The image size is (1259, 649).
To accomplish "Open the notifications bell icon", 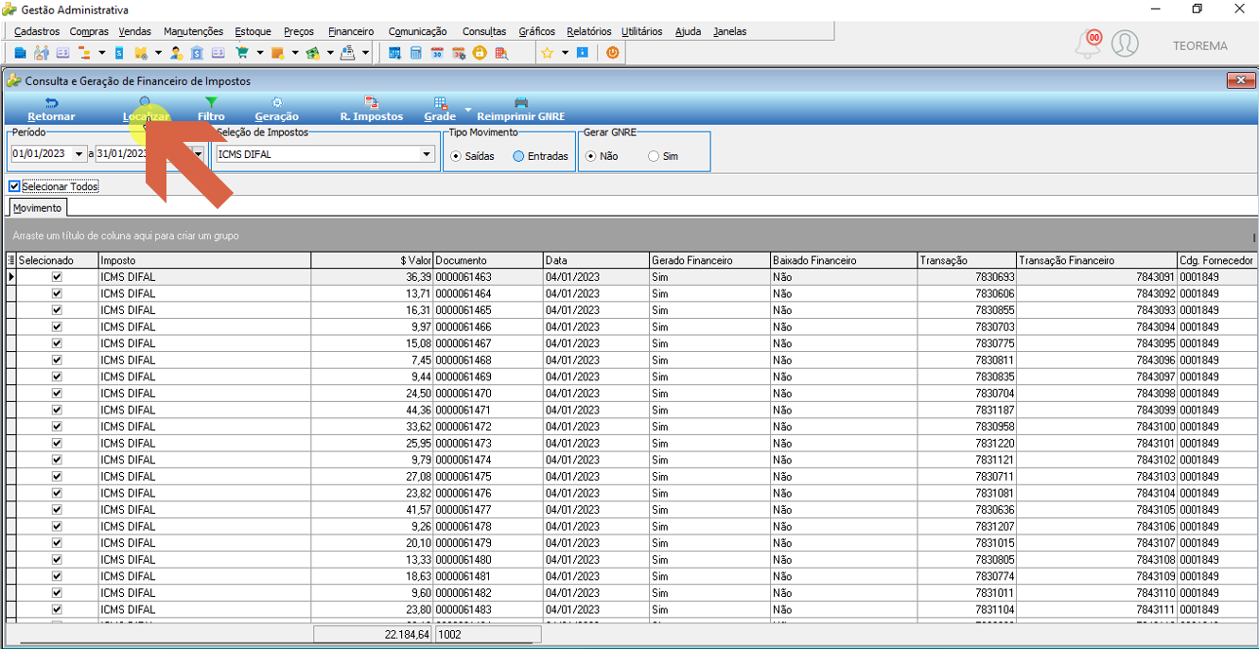I will tap(1089, 44).
